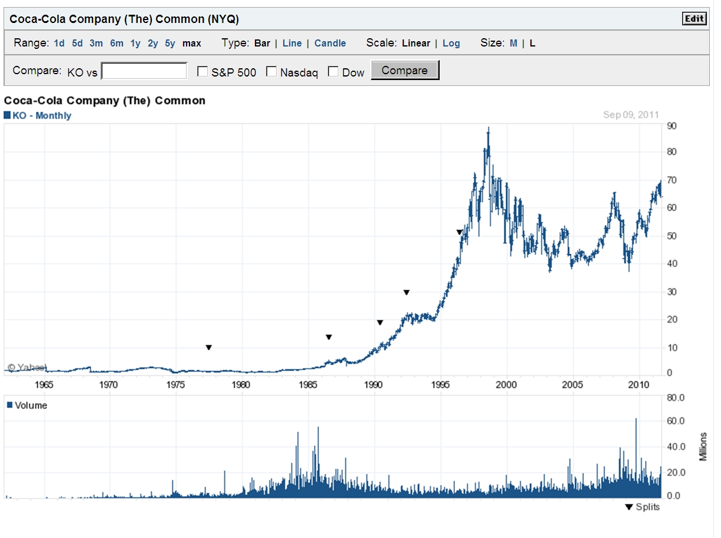Switch chart type to Candle

pos(330,43)
